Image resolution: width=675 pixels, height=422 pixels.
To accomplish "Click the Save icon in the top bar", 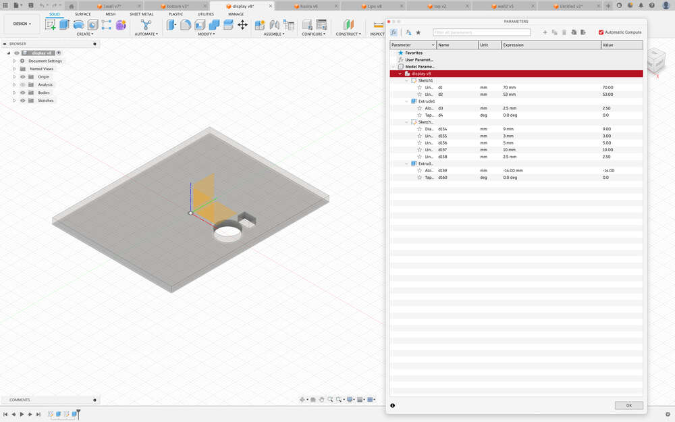I will coord(31,5).
